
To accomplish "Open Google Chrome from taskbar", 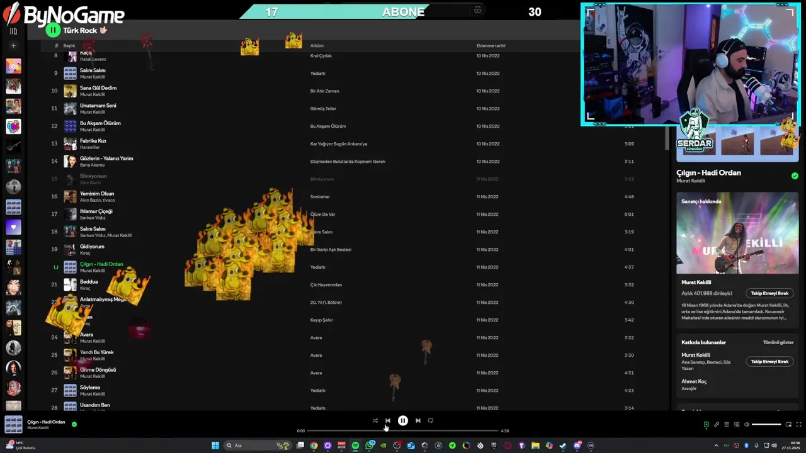I will coord(314,445).
